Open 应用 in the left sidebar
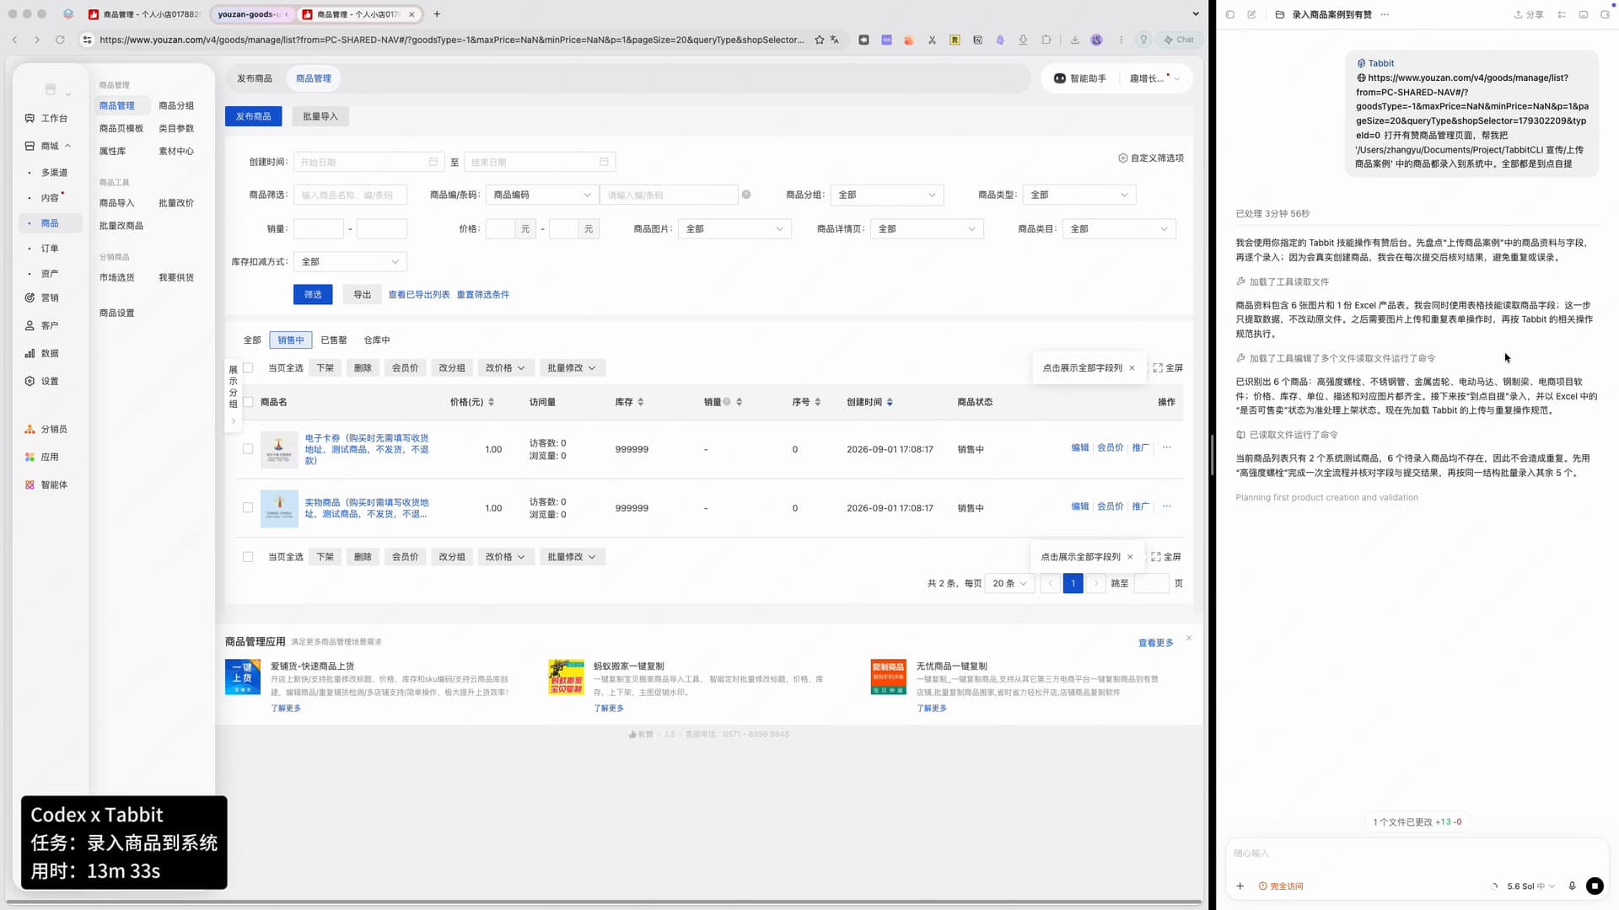This screenshot has height=910, width=1619. point(42,457)
